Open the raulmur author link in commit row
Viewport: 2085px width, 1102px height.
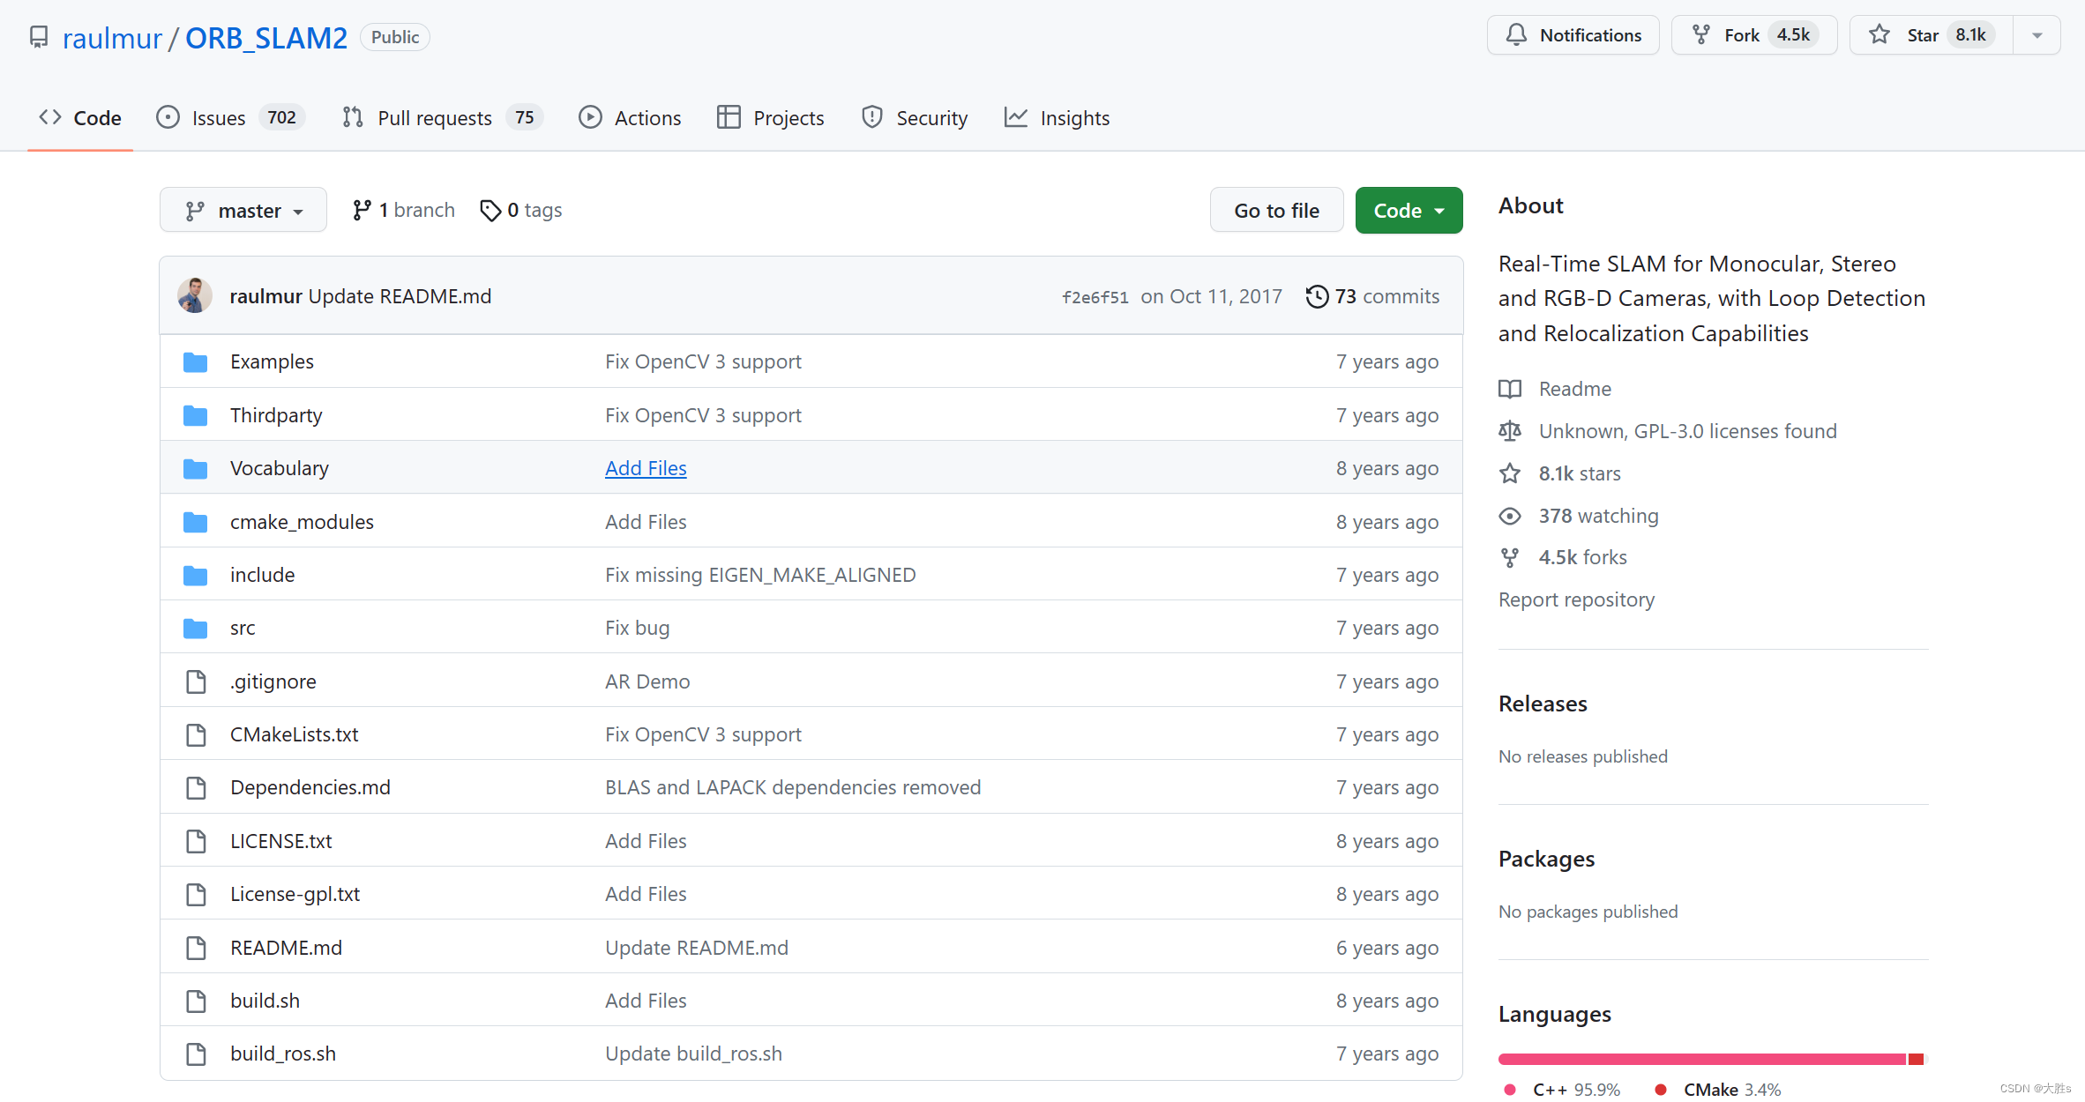coord(265,296)
